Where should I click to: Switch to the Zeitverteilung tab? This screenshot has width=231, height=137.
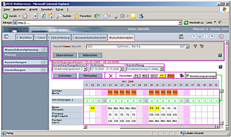[x=59, y=37]
